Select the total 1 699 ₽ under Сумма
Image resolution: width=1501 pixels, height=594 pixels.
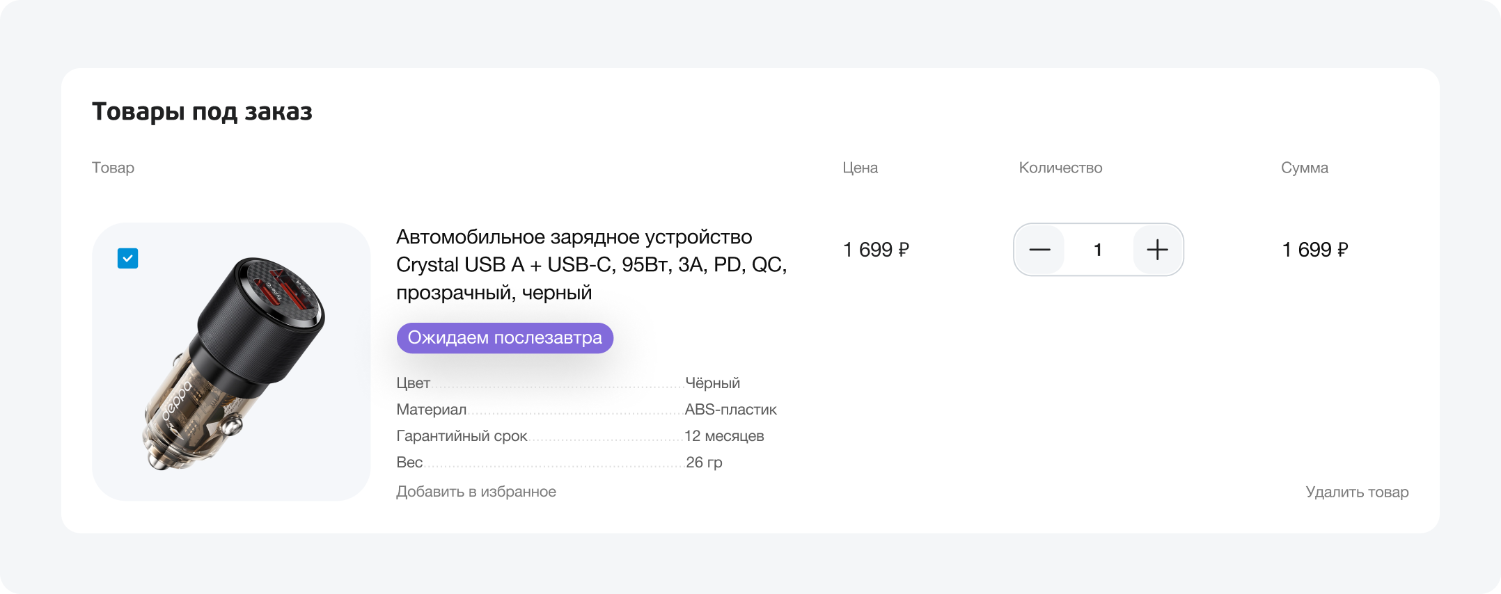(x=1315, y=250)
